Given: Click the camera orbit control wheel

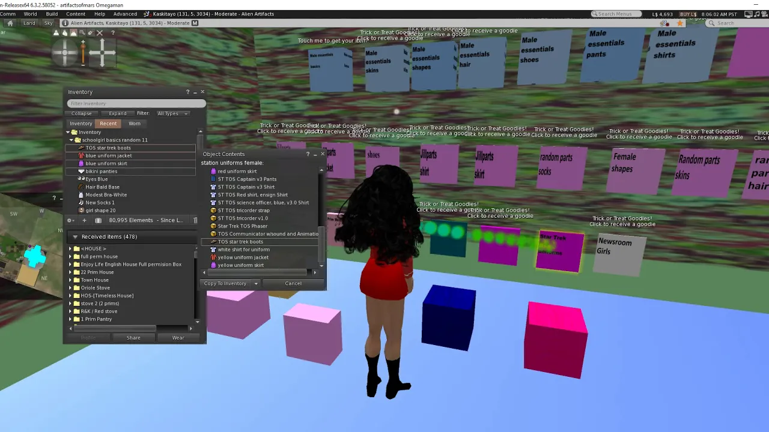Looking at the screenshot, I should click(65, 53).
